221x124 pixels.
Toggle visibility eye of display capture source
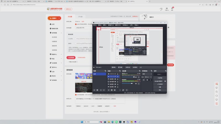(115, 82)
